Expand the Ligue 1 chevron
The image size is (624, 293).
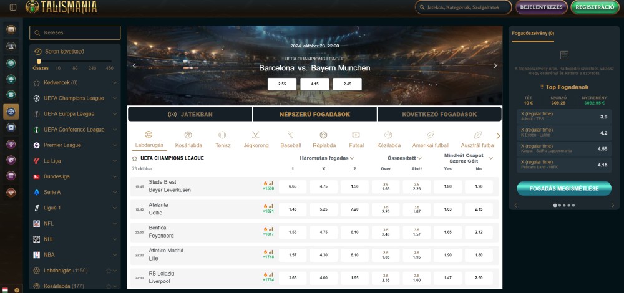(x=115, y=208)
